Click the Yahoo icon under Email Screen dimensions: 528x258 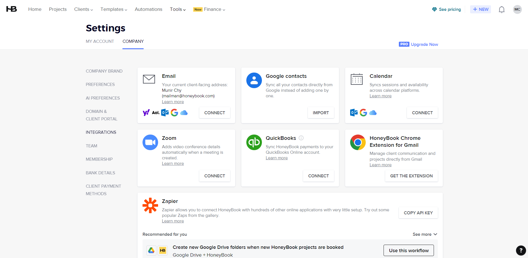(x=146, y=113)
